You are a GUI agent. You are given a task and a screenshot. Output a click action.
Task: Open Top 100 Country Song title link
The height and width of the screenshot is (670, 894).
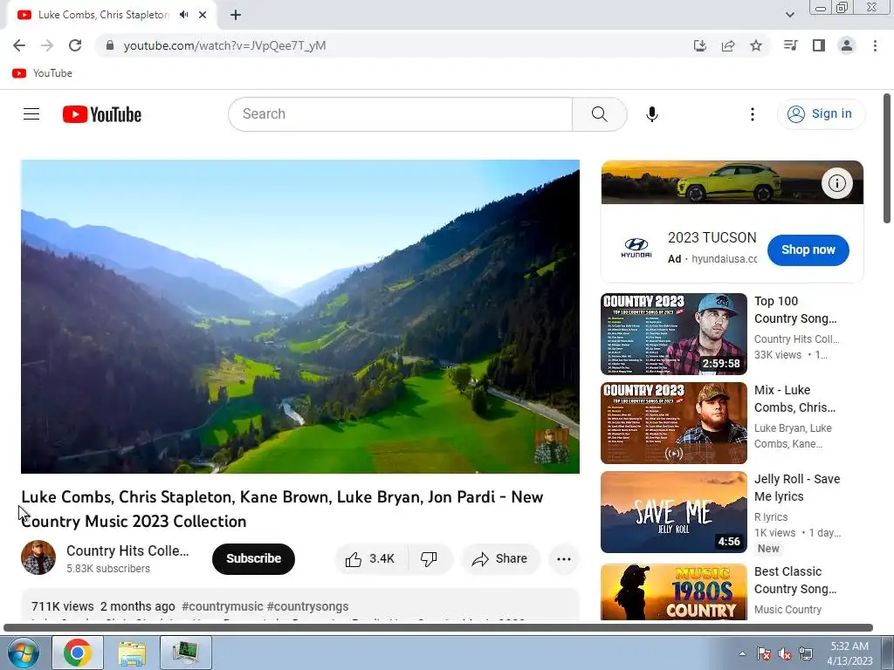point(795,310)
